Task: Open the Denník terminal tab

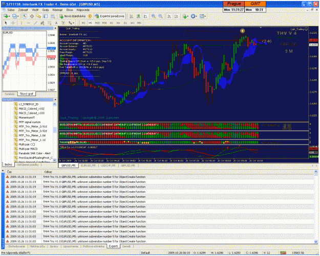Action: [x=126, y=246]
